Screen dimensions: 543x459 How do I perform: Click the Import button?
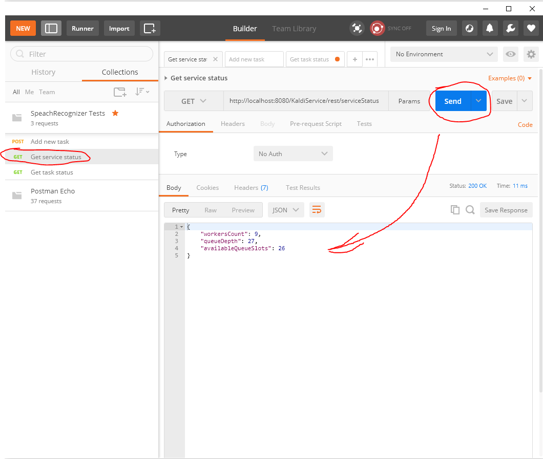coord(119,28)
